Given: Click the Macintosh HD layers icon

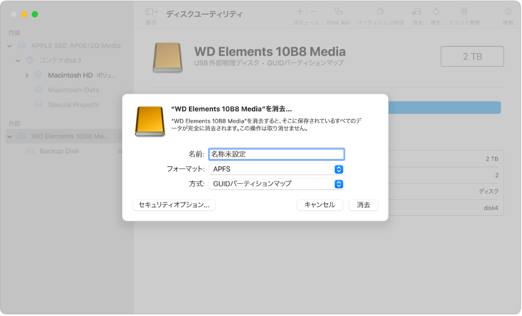Looking at the screenshot, I should click(x=39, y=75).
